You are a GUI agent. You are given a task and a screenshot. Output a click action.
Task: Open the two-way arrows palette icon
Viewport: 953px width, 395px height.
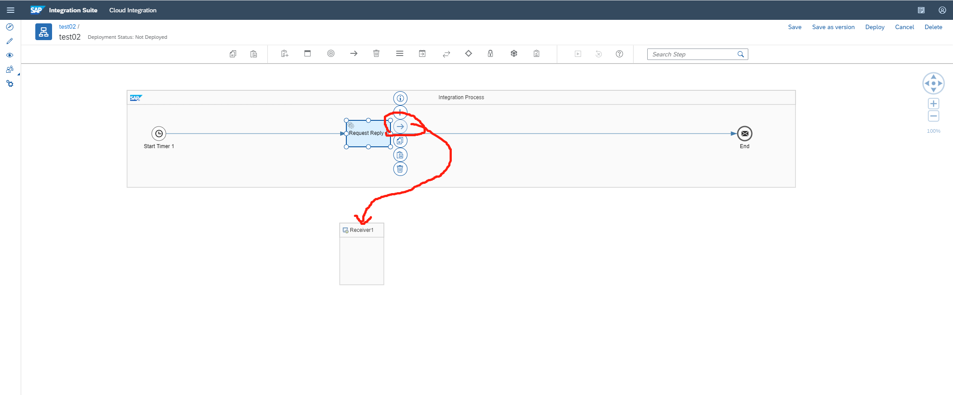click(x=446, y=54)
